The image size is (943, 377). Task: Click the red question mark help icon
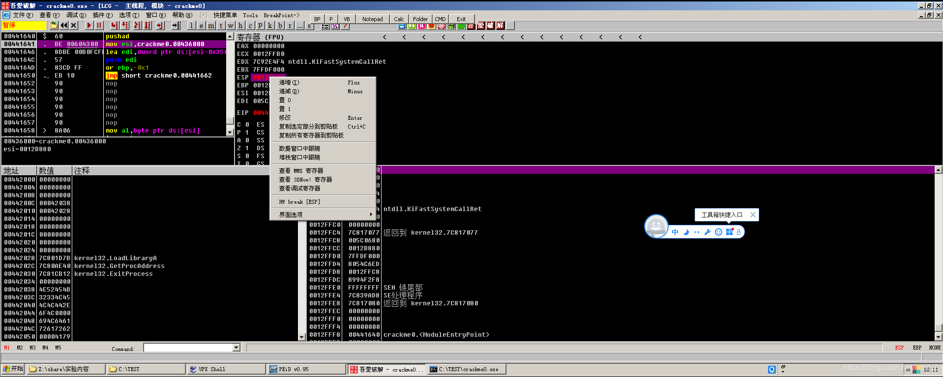coord(345,26)
